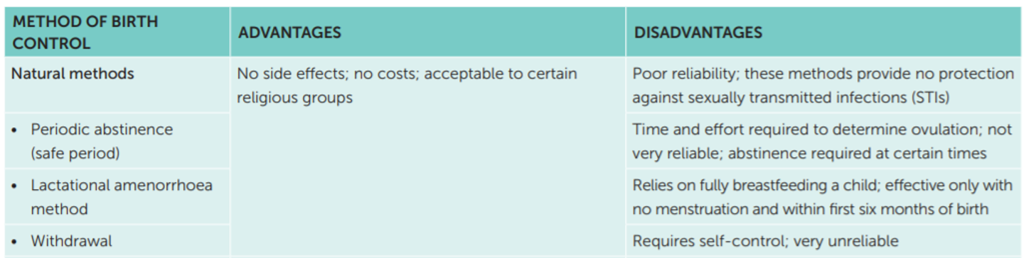1024x258 pixels.
Task: Click the religious groups text line
Action: tap(295, 98)
